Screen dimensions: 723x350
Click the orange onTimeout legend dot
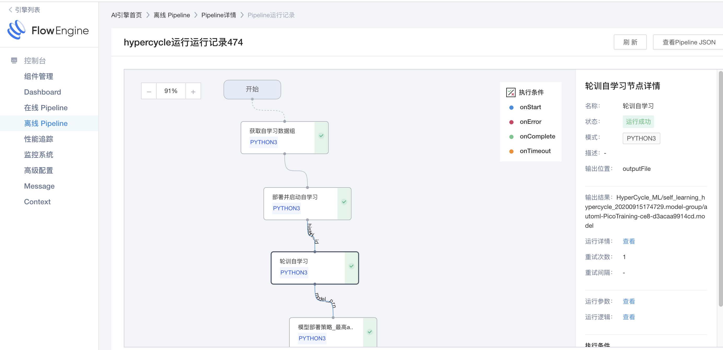511,151
